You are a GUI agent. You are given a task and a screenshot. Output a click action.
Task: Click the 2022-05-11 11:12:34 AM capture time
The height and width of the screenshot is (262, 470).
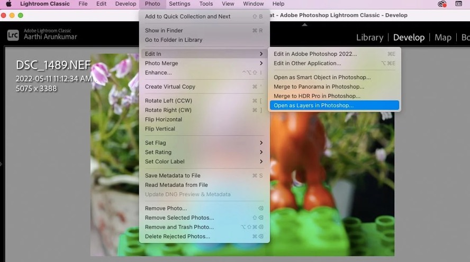(x=54, y=79)
